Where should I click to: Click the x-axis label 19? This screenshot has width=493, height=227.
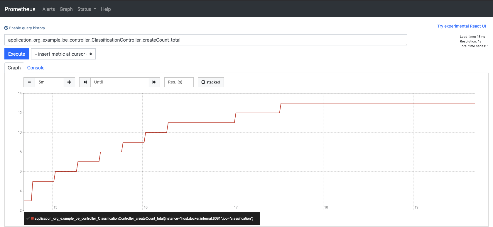point(416,207)
